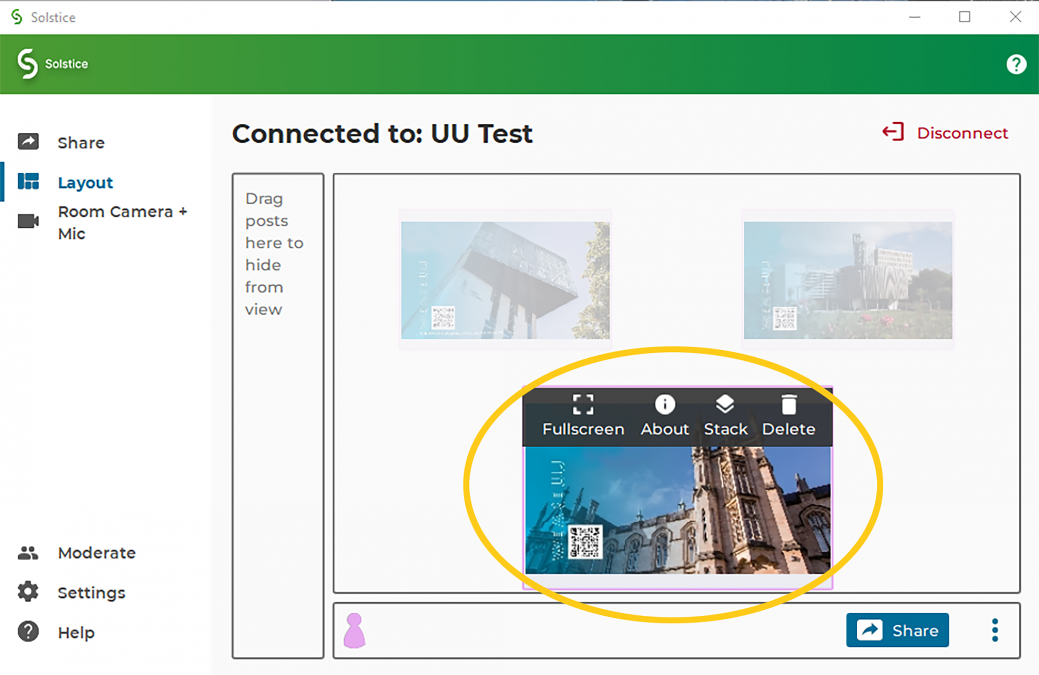The image size is (1039, 675).
Task: Click the Fullscreen icon on the post
Action: point(583,404)
